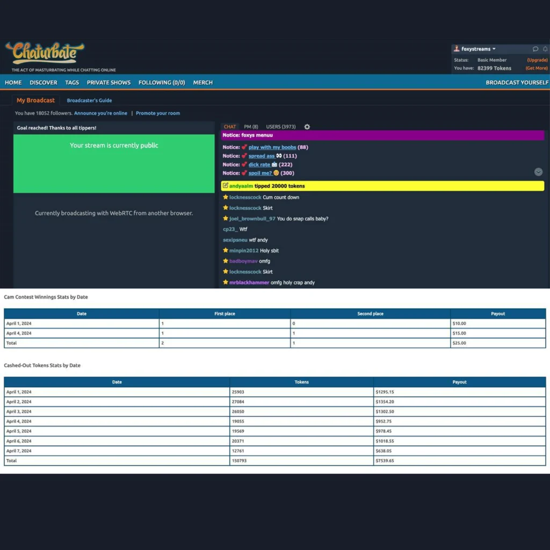
Task: Open the notifications bell icon
Action: pos(545,49)
